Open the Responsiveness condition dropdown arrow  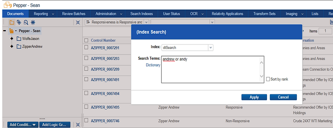point(146,22)
